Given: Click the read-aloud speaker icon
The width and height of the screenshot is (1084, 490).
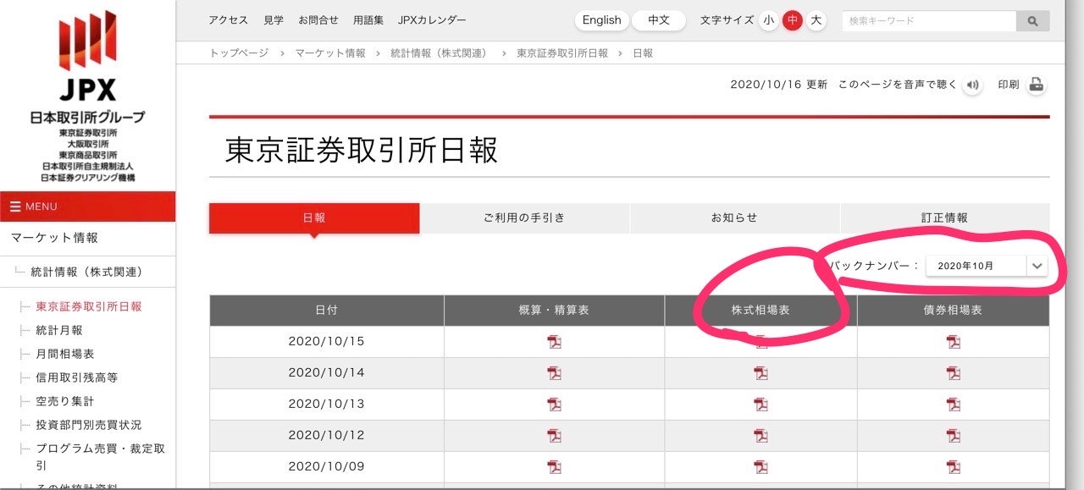Looking at the screenshot, I should [972, 85].
